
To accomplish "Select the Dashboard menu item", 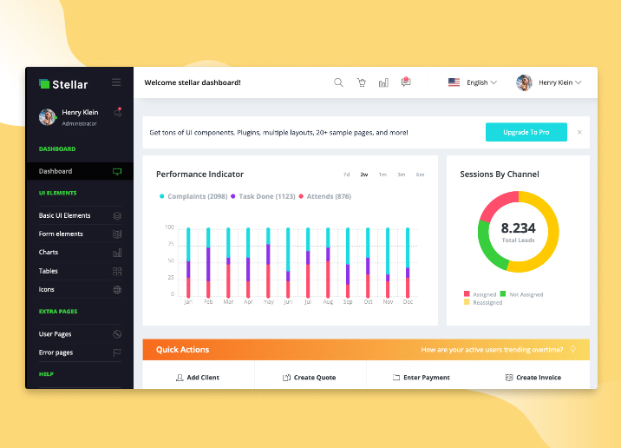I will click(79, 171).
